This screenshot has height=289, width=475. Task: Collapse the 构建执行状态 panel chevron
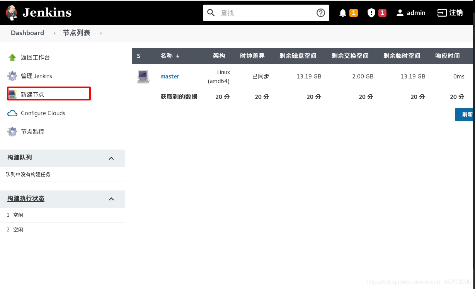(111, 199)
